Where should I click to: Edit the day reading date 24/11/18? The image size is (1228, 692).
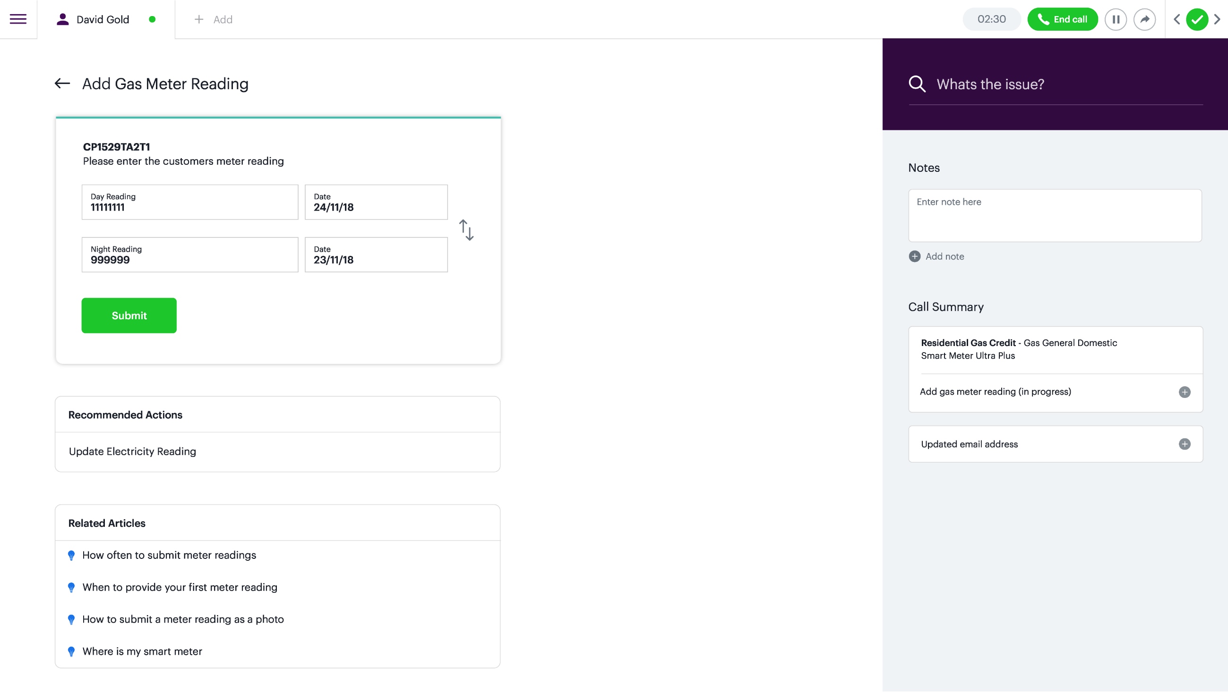point(376,202)
